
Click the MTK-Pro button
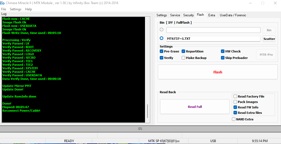[266, 55]
